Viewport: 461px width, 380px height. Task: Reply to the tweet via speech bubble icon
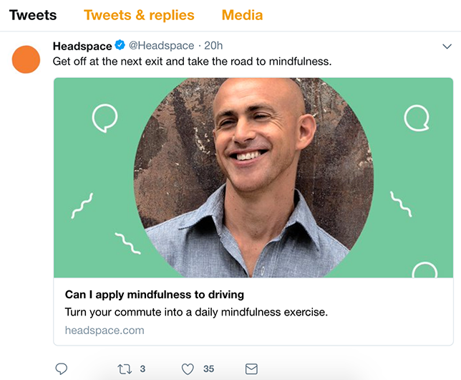point(62,369)
